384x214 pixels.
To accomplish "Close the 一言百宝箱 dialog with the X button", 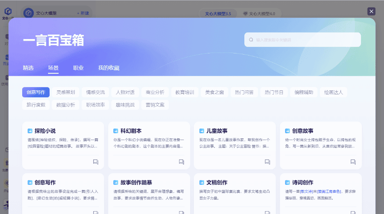I will 371,11.
